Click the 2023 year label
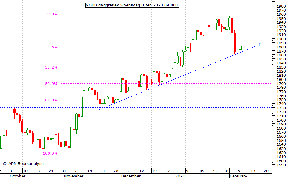Image resolution: width=287 pixels, height=178 pixels. tap(180, 176)
